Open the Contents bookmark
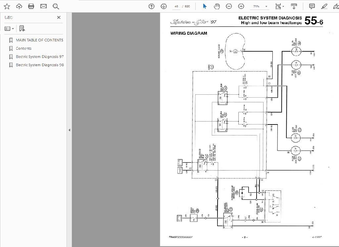Image resolution: width=339 pixels, height=247 pixels. [24, 48]
